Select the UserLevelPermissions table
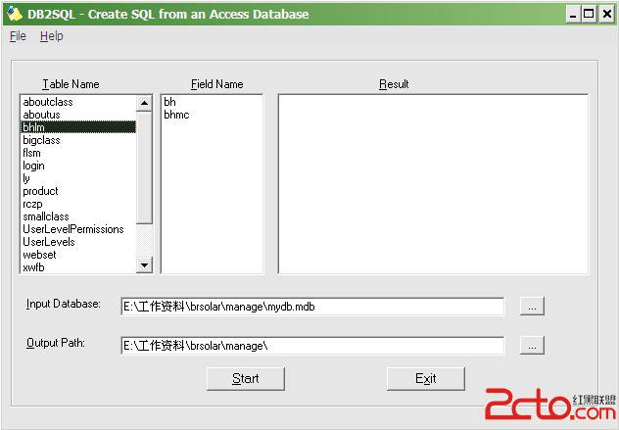This screenshot has height=430, width=619. click(x=78, y=229)
